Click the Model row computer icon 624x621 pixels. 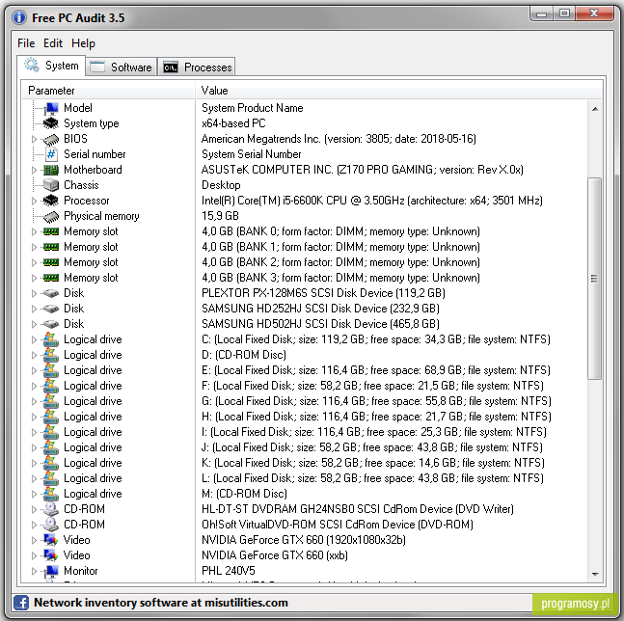click(x=51, y=108)
